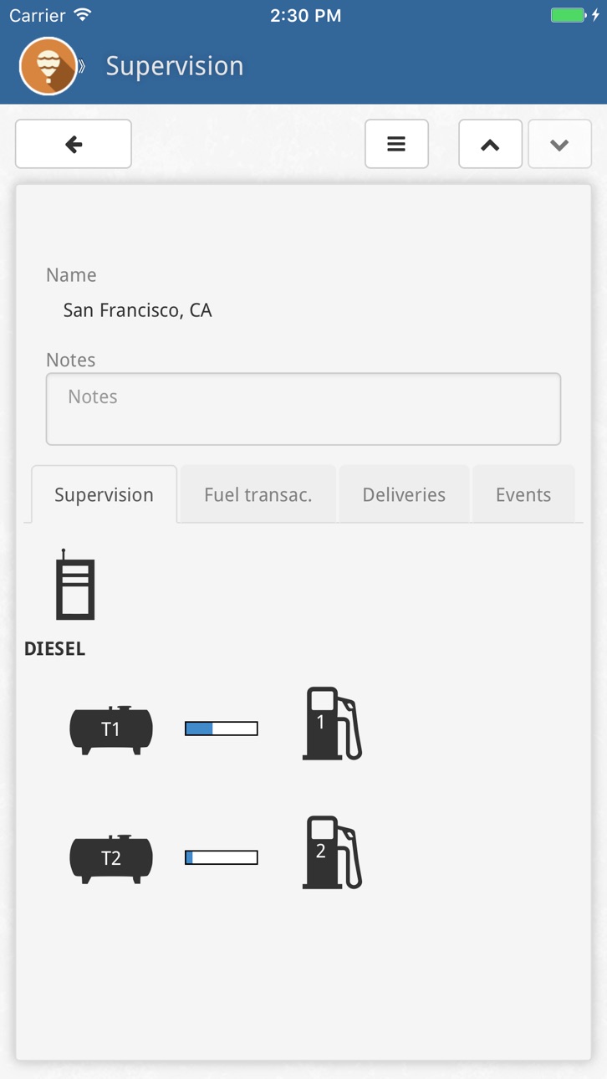Focus the Notes text field
Viewport: 607px width, 1079px height.
[x=303, y=409]
